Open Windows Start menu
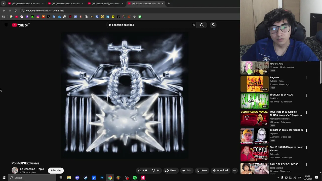The width and height of the screenshot is (322, 181). click(4, 178)
